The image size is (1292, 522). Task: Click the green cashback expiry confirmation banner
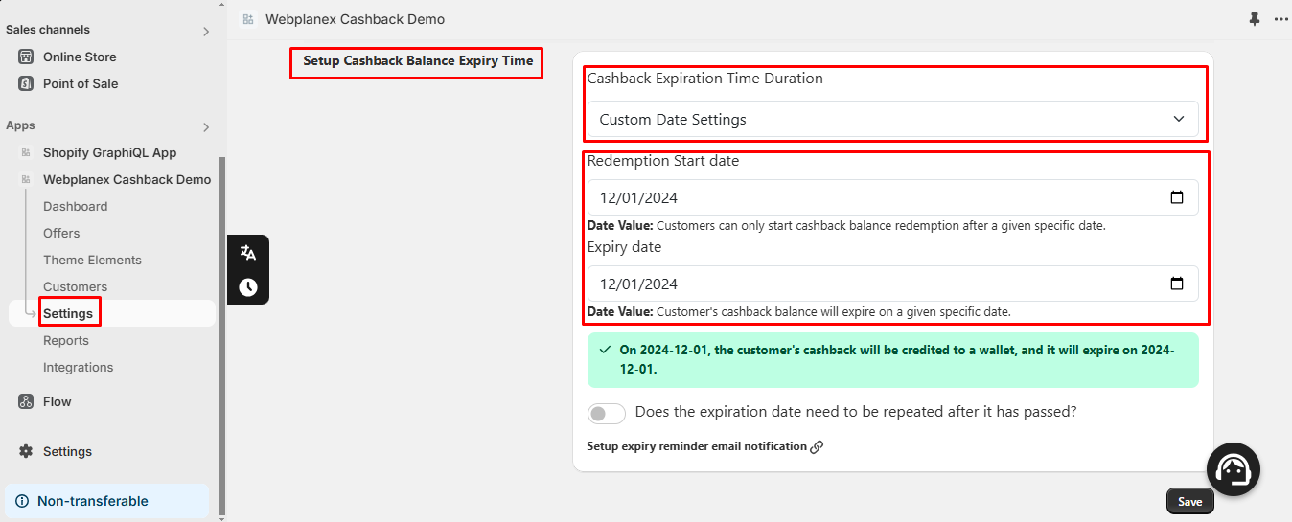(893, 360)
